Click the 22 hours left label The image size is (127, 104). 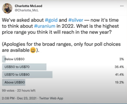click(x=26, y=91)
